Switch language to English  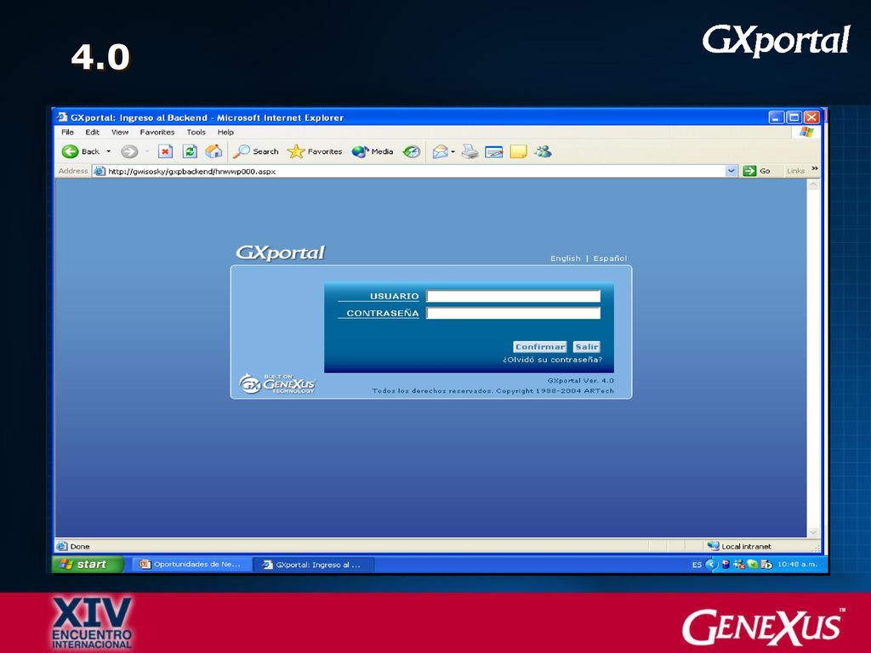point(566,258)
